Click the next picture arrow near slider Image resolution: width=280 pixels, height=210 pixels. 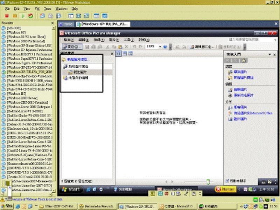point(172,182)
